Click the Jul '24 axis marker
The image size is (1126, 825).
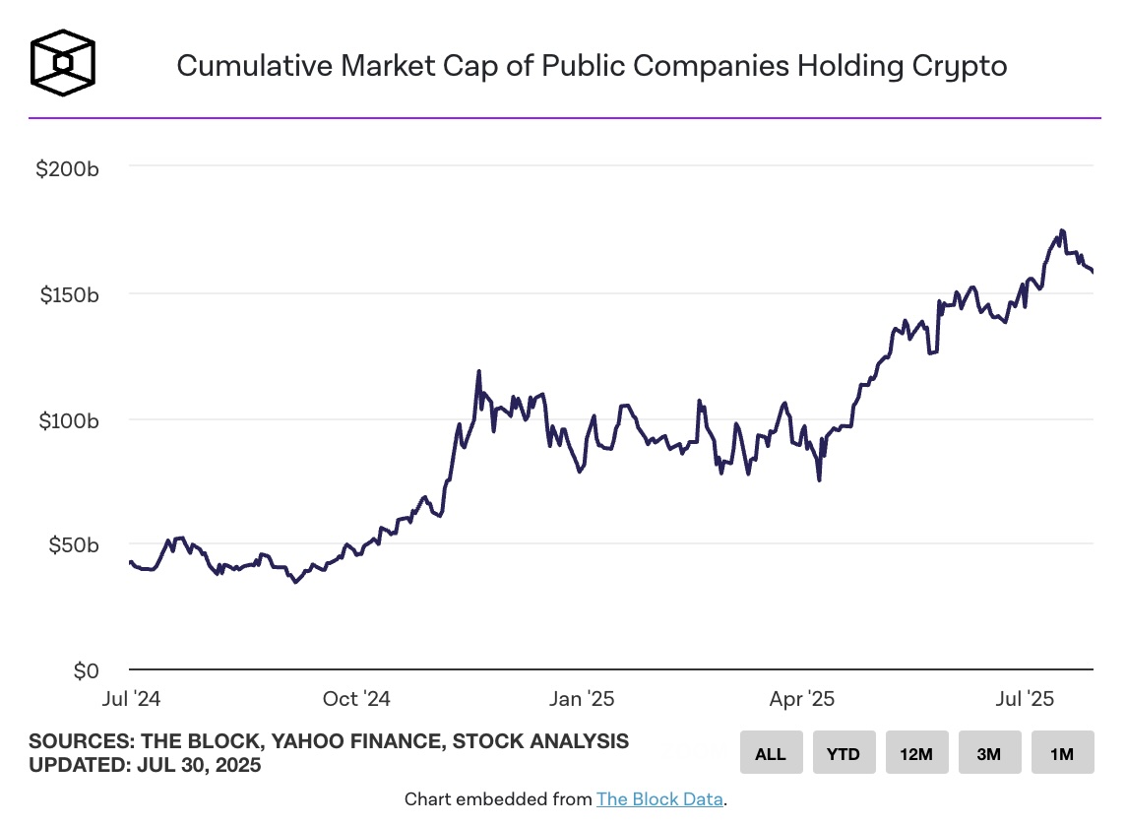tap(131, 699)
